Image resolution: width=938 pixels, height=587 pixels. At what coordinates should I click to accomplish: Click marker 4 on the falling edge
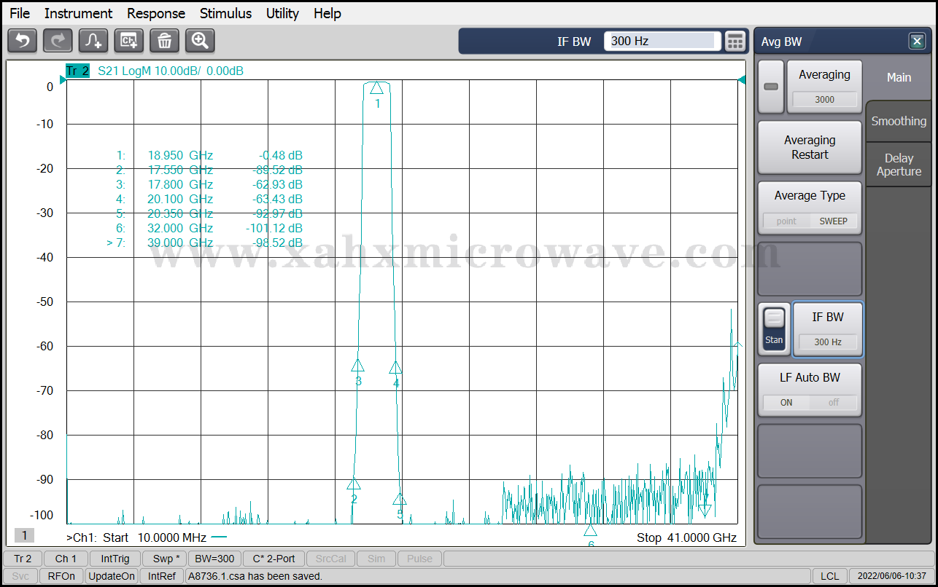coord(395,368)
